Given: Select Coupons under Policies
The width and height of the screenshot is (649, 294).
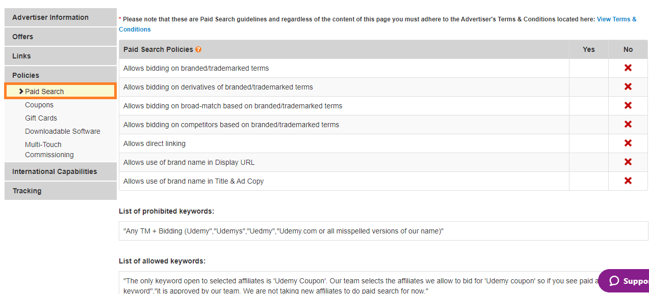Looking at the screenshot, I should (39, 105).
